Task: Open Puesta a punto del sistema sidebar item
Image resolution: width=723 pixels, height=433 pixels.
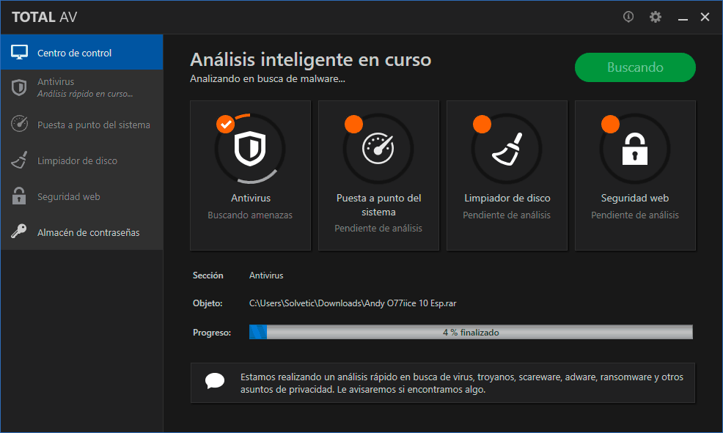Action: point(81,125)
